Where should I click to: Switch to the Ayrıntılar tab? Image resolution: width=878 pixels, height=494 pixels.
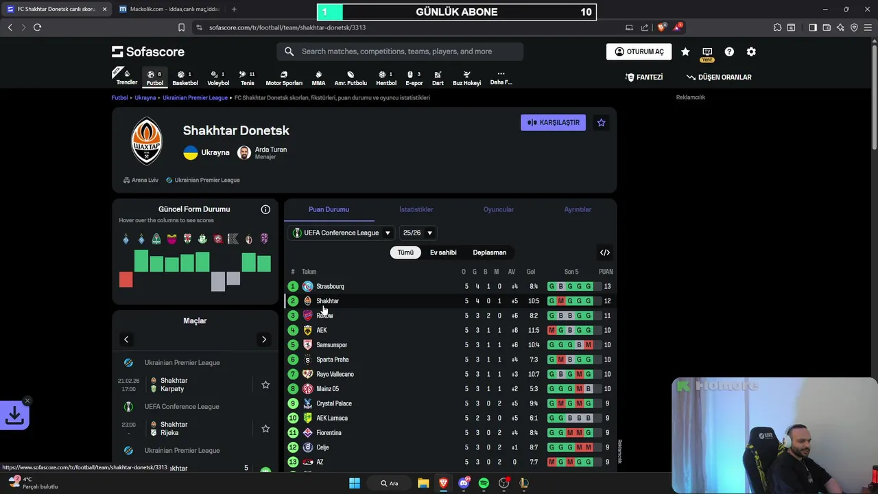pos(578,209)
